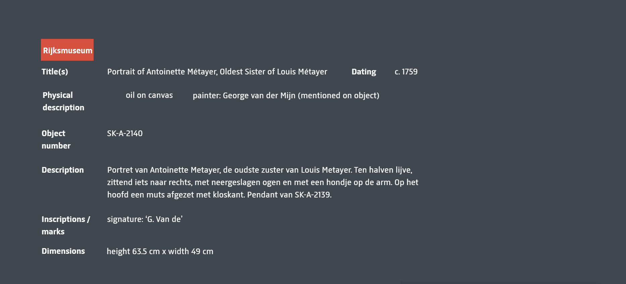
Task: Select object number SK-A-2140
Action: (x=125, y=133)
